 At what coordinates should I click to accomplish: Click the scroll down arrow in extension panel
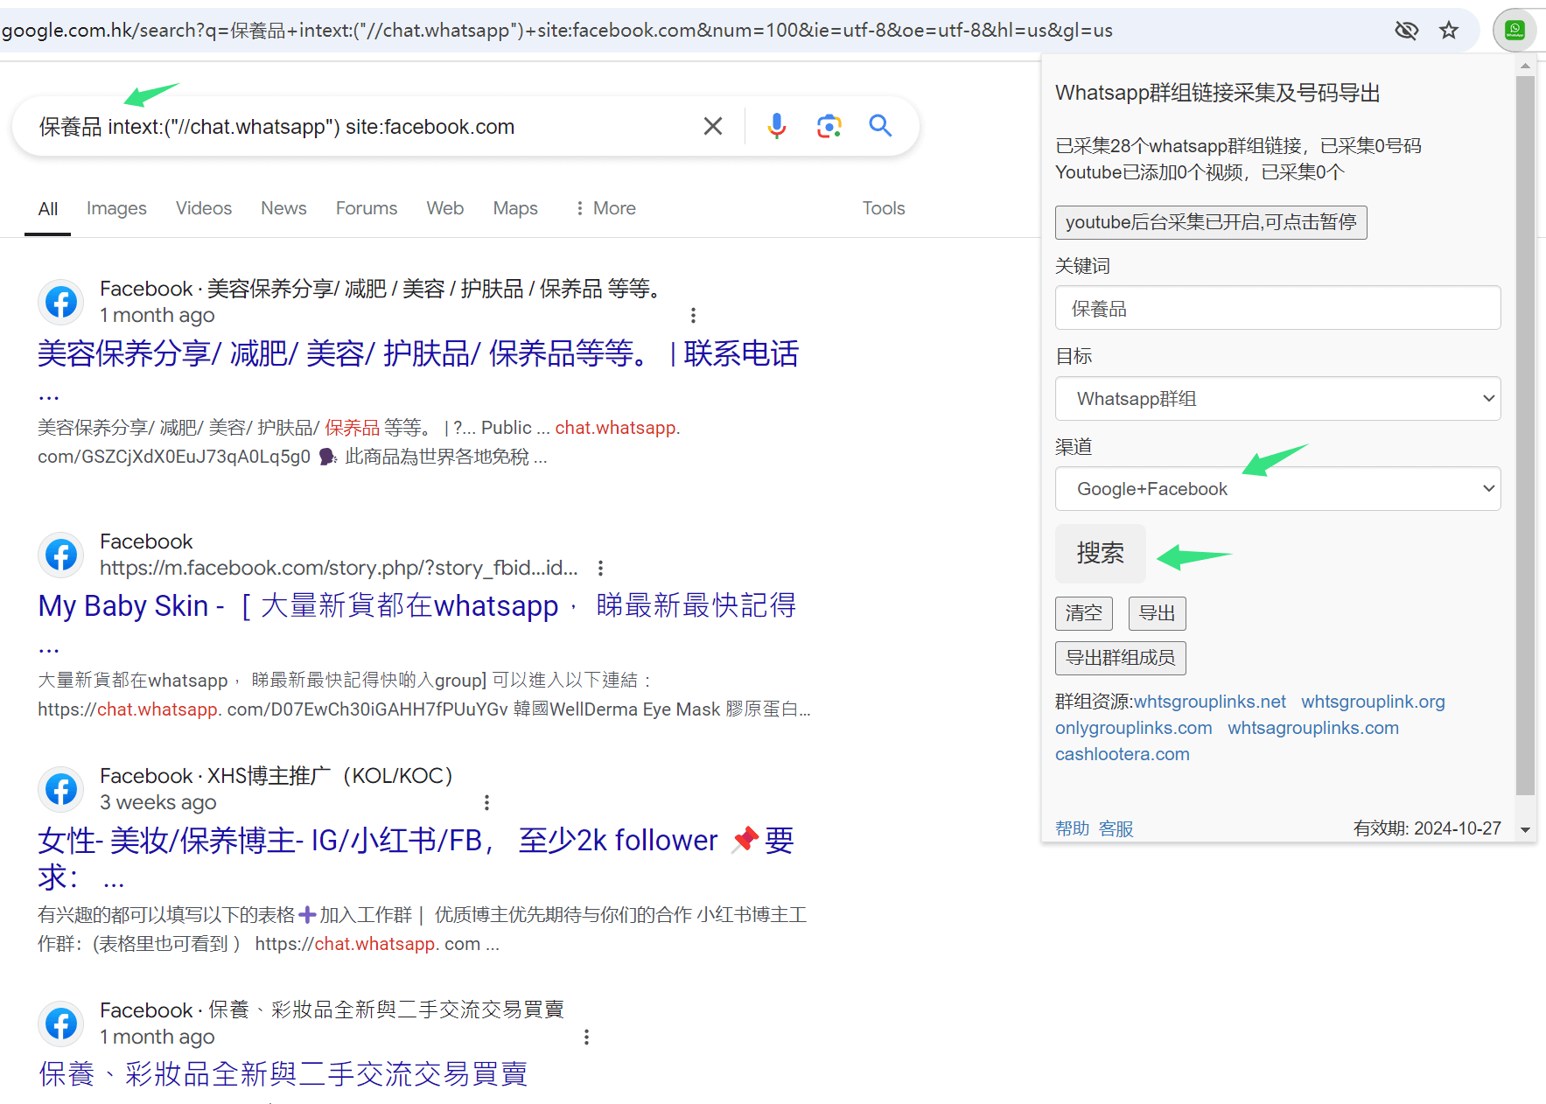[x=1525, y=829]
